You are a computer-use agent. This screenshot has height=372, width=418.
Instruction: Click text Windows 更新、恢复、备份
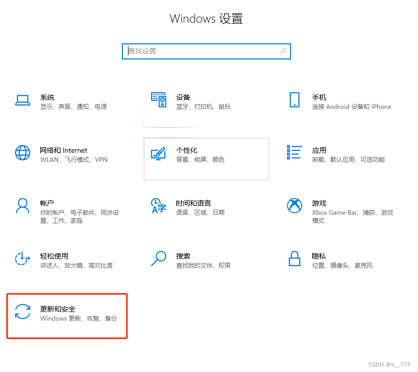[x=79, y=318]
